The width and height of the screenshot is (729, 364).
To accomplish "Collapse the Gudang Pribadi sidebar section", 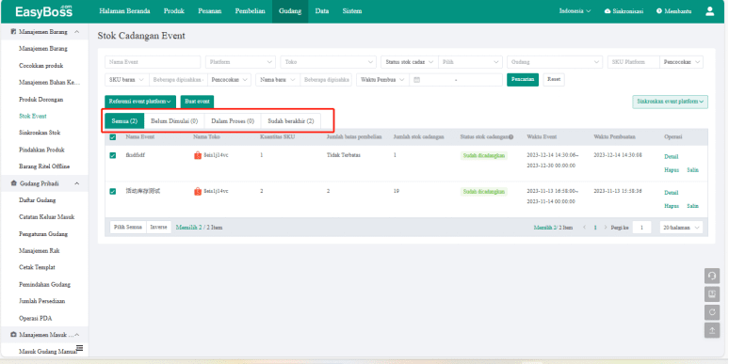I will pos(76,183).
